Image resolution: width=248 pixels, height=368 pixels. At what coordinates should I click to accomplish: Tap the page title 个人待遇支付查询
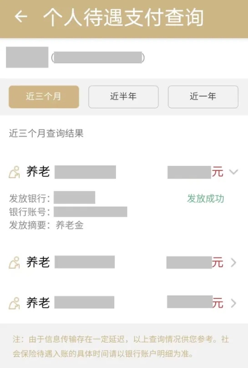click(123, 17)
